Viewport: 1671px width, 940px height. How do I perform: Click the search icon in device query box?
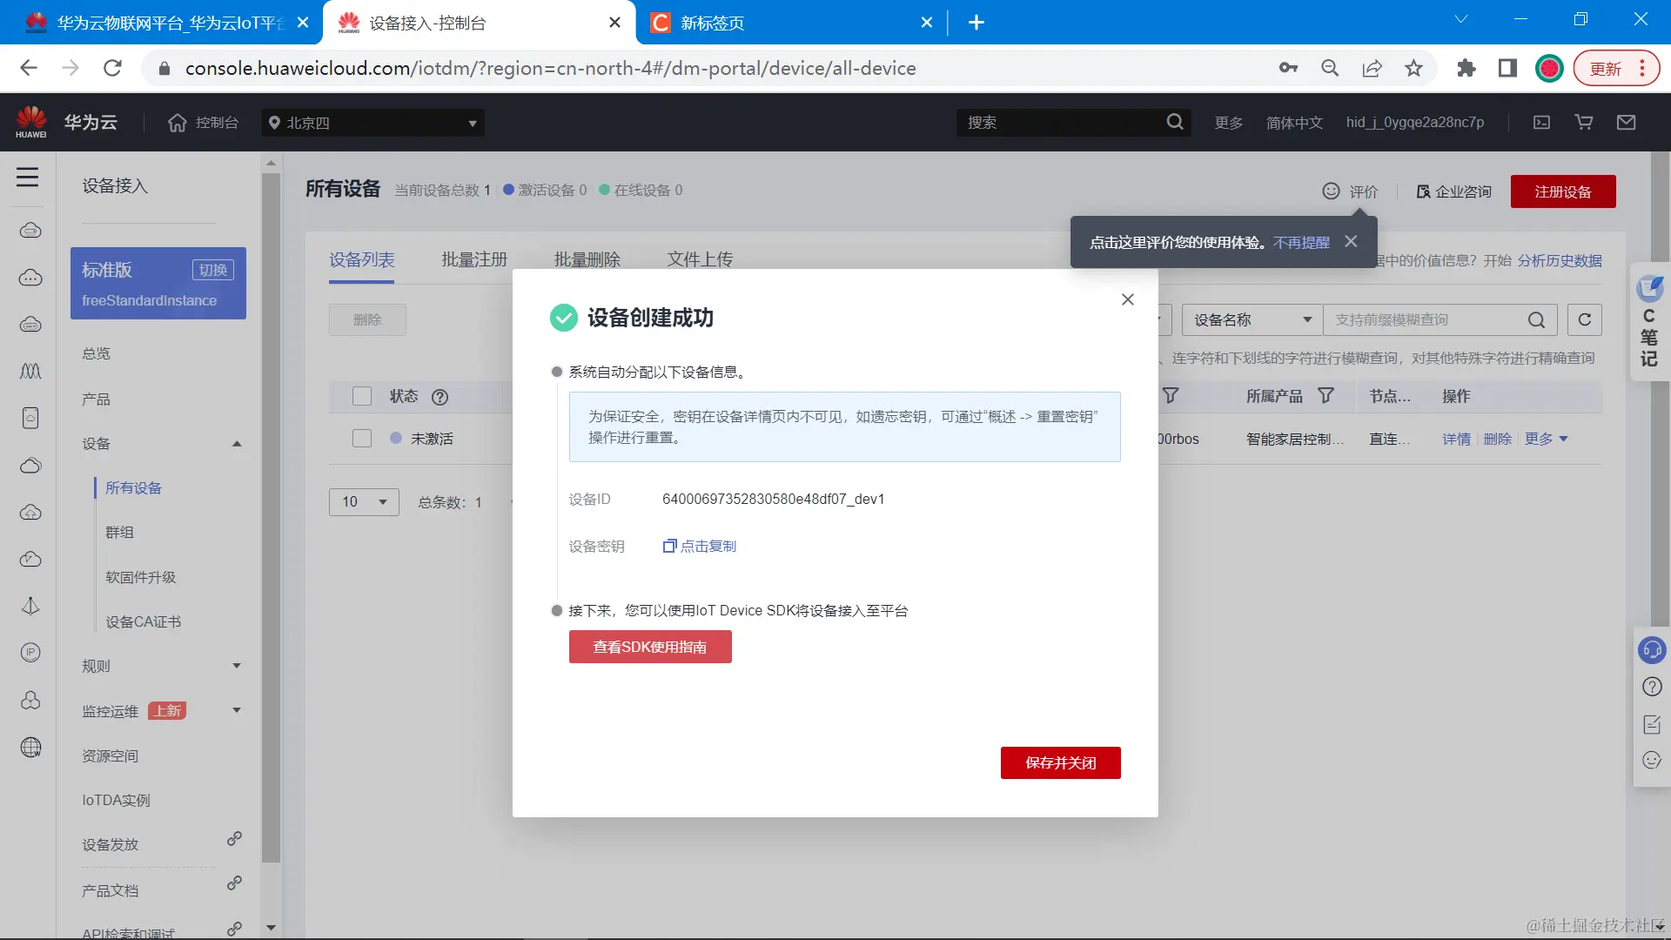1537,320
